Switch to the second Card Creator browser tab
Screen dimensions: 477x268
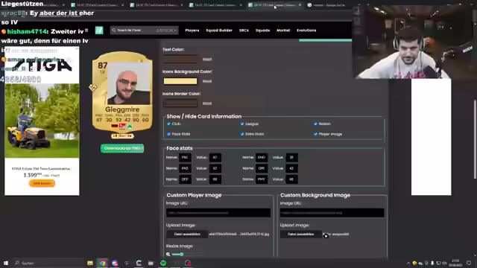tap(156, 5)
